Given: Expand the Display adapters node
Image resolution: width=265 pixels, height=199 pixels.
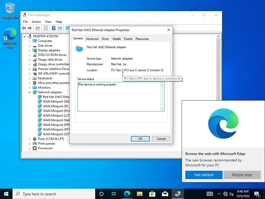Looking at the screenshot, I should 30,50.
